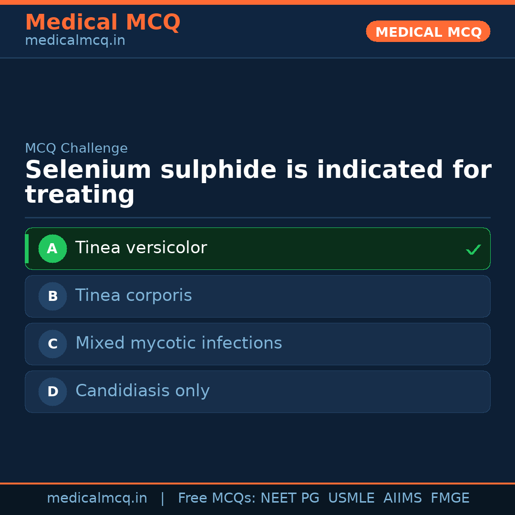Choose the Tinea corporis answer text
This screenshot has height=515, width=515.
click(x=134, y=296)
